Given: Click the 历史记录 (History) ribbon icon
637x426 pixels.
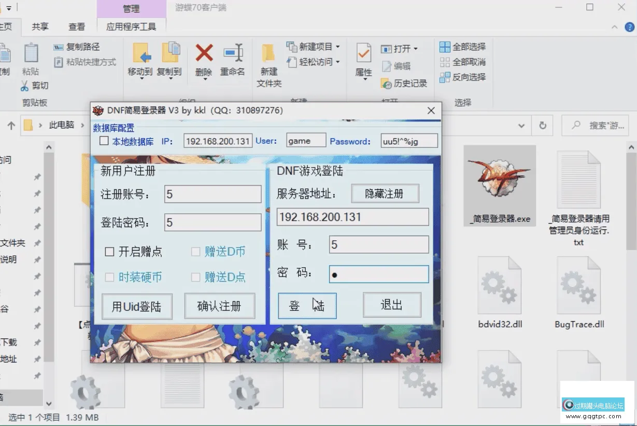Looking at the screenshot, I should coord(404,83).
